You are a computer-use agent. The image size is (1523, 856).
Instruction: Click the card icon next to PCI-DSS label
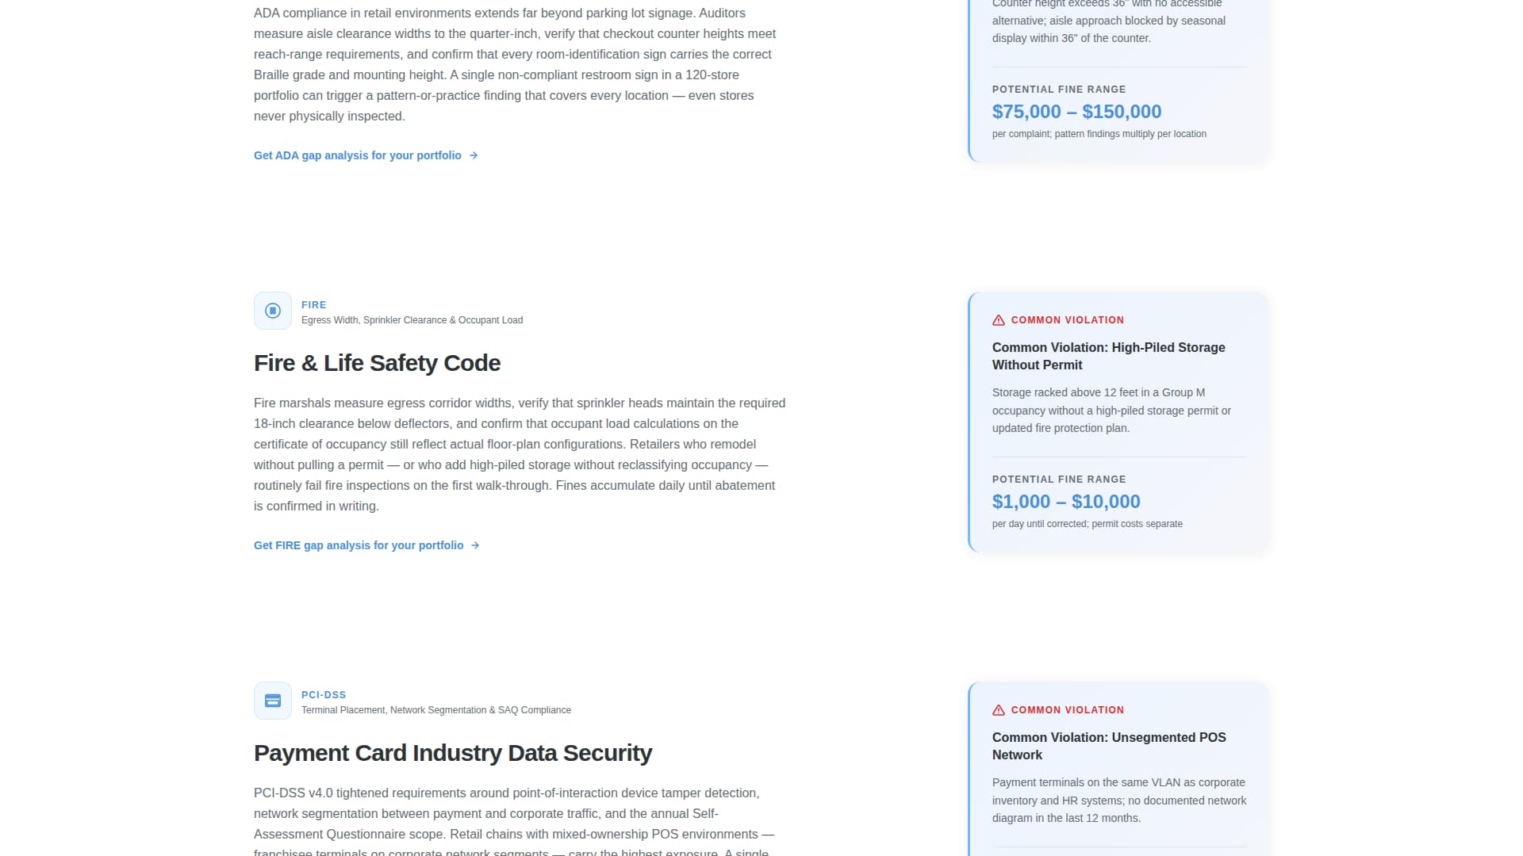click(272, 701)
